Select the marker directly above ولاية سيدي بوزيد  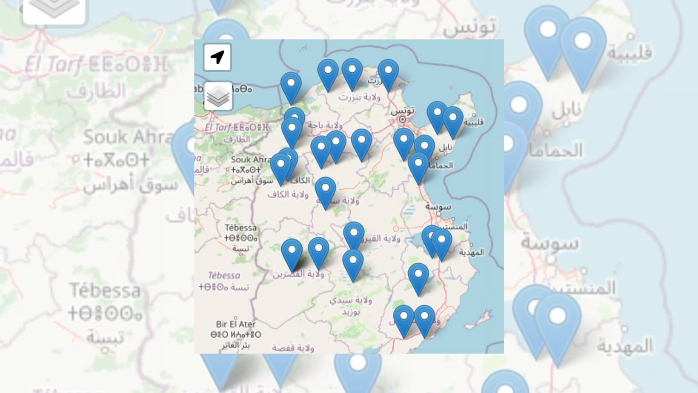(353, 266)
